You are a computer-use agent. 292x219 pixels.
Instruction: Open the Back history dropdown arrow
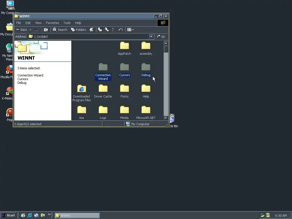click(30, 30)
